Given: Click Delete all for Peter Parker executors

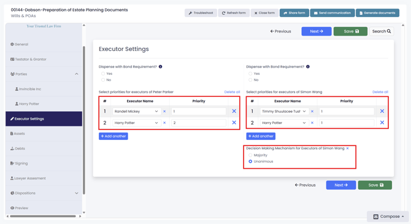Looking at the screenshot, I should (x=232, y=92).
